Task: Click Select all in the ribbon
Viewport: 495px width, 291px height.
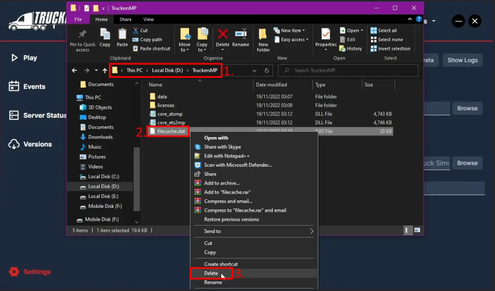Action: pyautogui.click(x=387, y=31)
